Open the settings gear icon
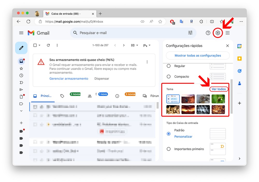Screen dimensions: 259x182 click(218, 33)
